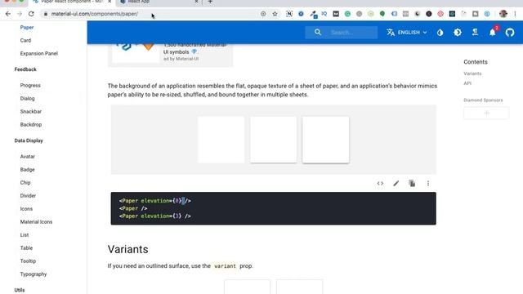
Task: Open the Paper link in the sidebar
Action: (x=27, y=27)
